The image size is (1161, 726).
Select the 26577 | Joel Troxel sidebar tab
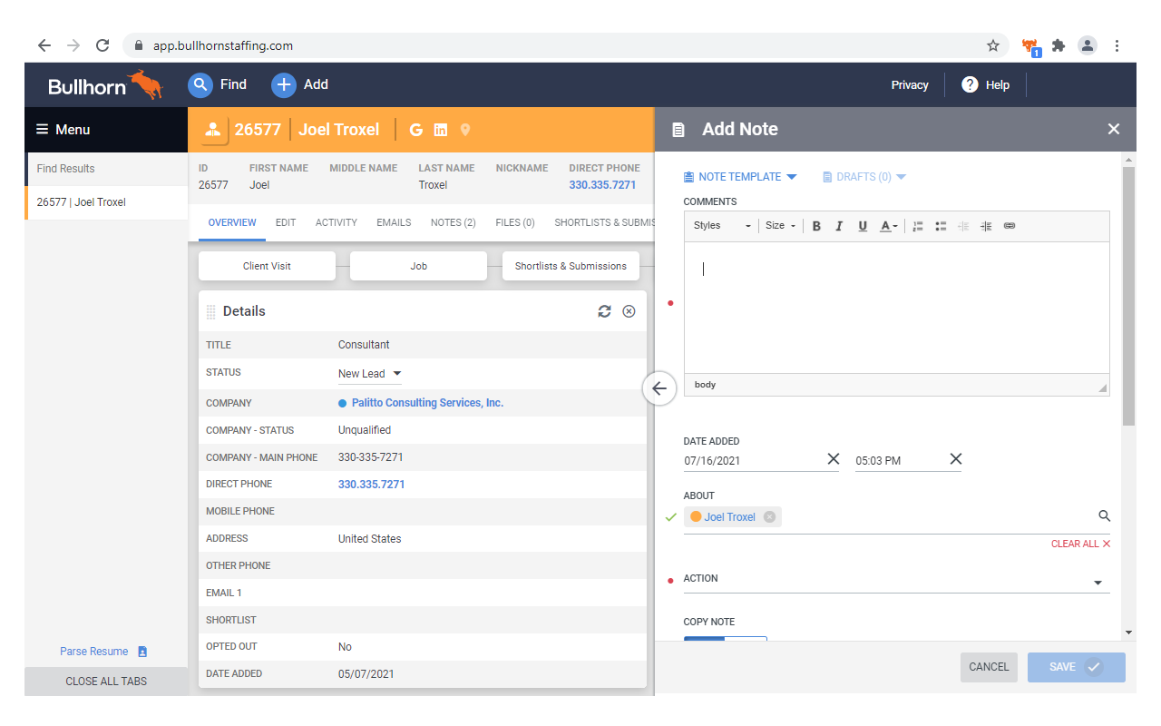106,202
